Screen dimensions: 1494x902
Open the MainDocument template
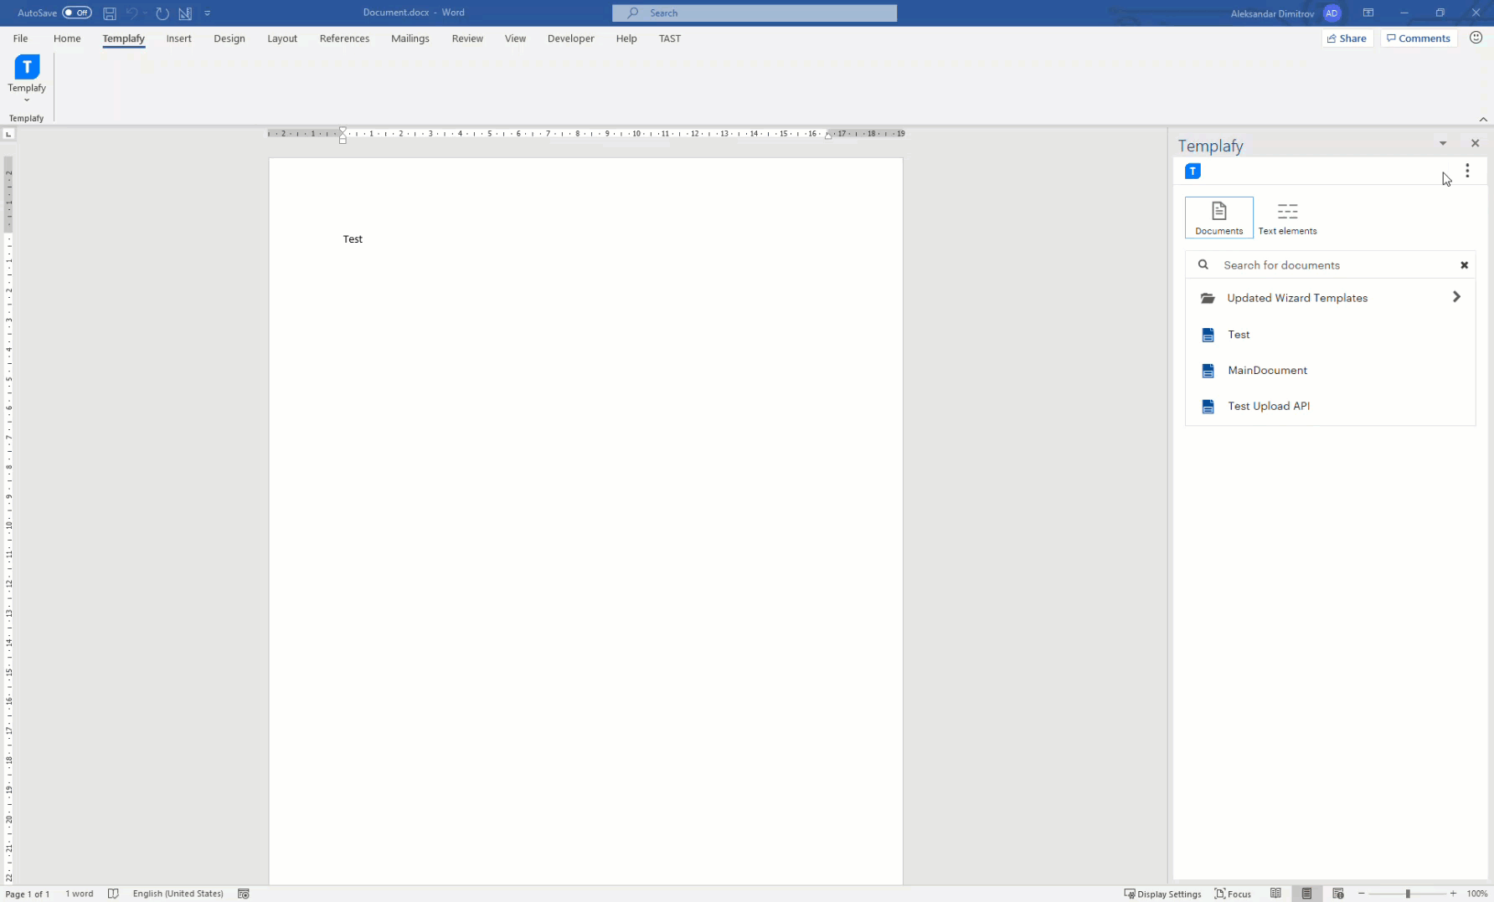[1330, 371]
